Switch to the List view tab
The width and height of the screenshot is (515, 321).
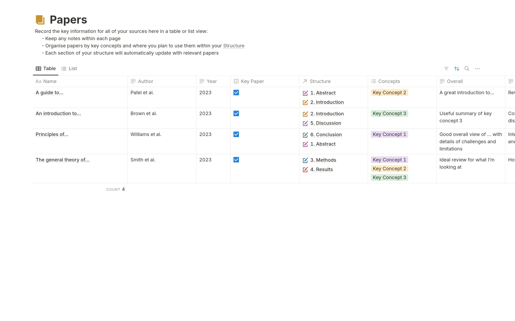[x=69, y=69]
